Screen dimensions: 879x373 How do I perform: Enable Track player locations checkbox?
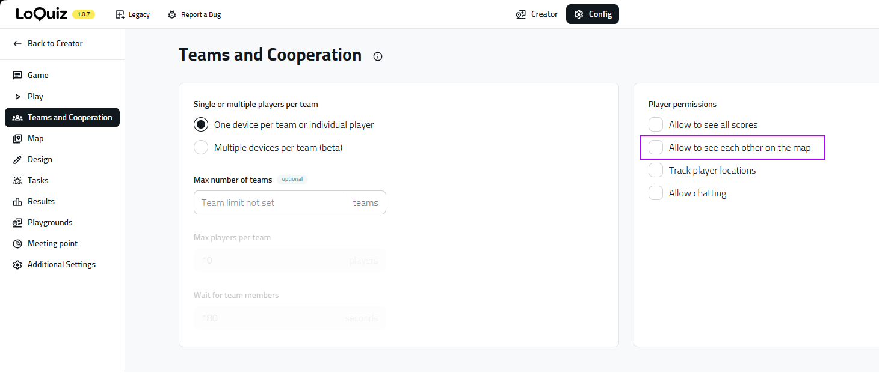[x=656, y=171]
